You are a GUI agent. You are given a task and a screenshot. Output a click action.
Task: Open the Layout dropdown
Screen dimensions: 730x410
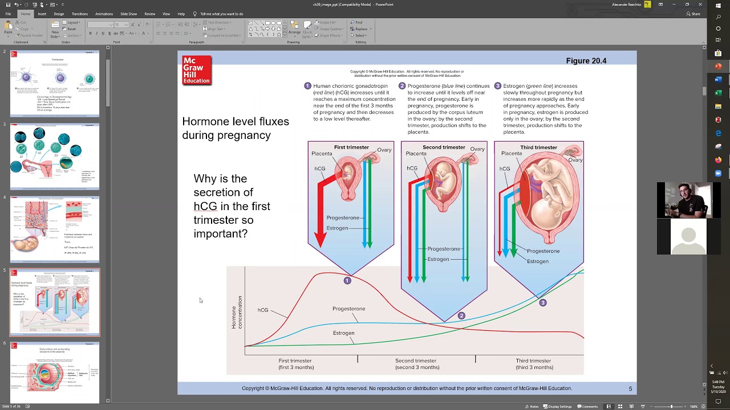point(71,22)
